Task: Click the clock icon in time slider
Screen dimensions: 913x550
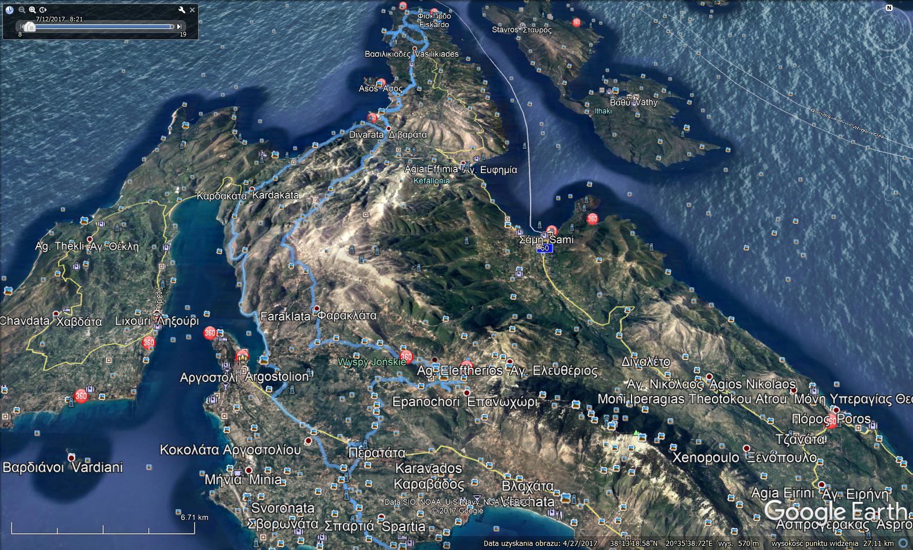Action: 9,10
